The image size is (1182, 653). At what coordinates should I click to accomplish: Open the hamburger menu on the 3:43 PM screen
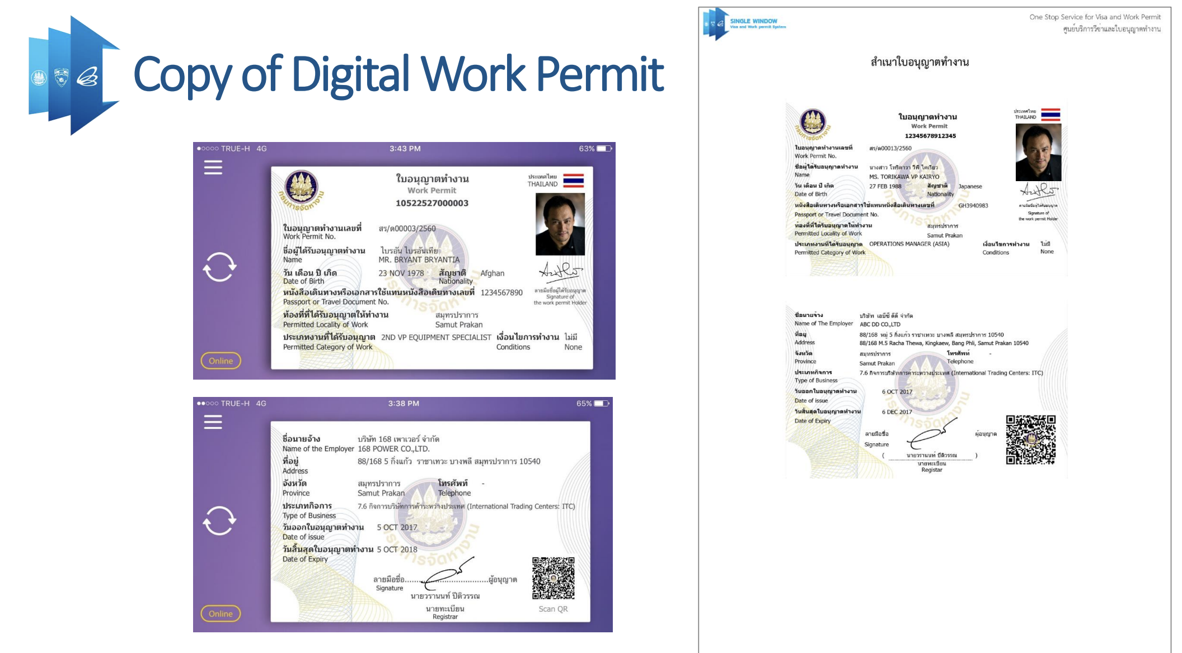point(213,167)
